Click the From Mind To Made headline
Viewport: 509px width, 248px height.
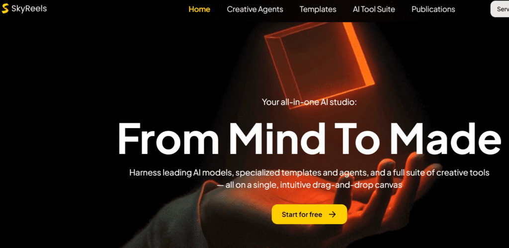click(x=308, y=138)
